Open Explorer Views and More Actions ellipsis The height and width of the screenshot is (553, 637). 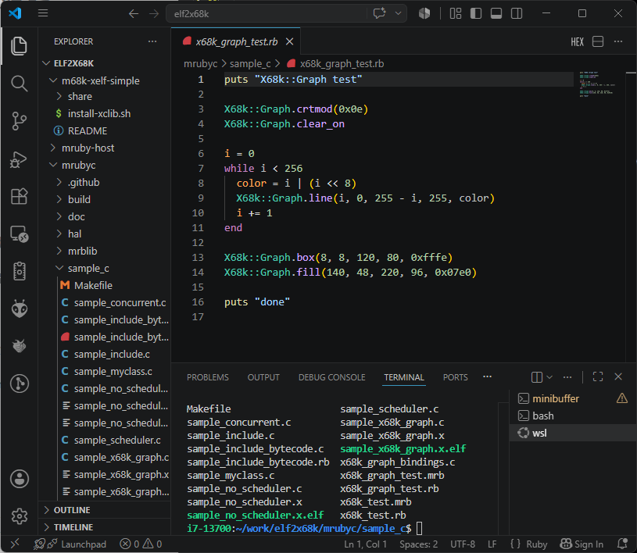(x=152, y=41)
